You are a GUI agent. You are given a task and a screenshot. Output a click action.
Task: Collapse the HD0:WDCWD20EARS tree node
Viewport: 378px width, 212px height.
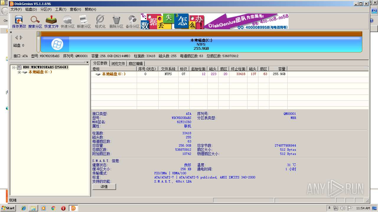click(14, 67)
